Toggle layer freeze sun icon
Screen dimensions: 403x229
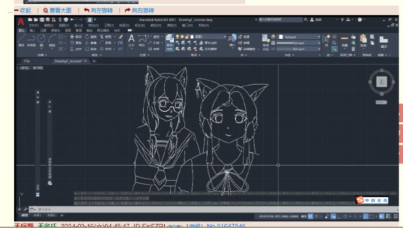[182, 37]
